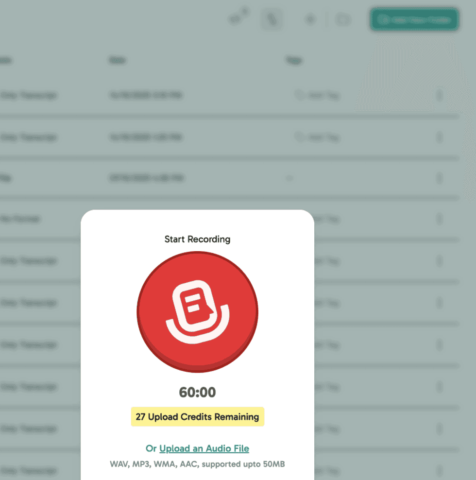476x480 pixels.
Task: Click the plus icon in top toolbar
Action: pyautogui.click(x=310, y=20)
